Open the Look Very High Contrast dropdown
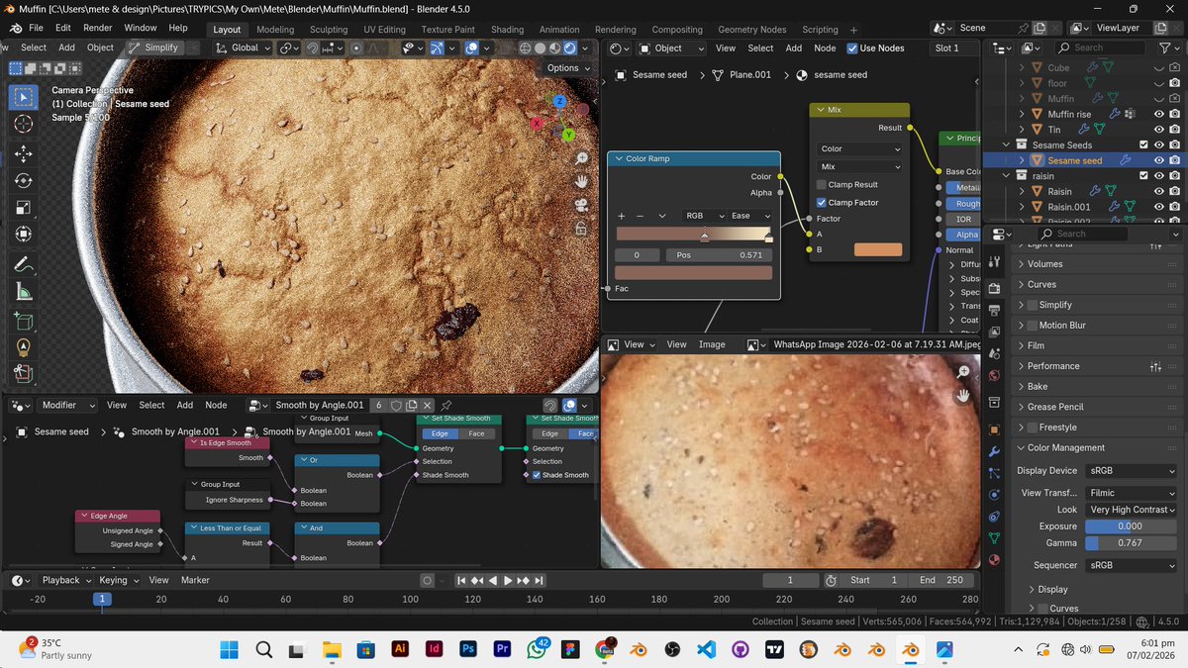The image size is (1188, 668). [1131, 510]
